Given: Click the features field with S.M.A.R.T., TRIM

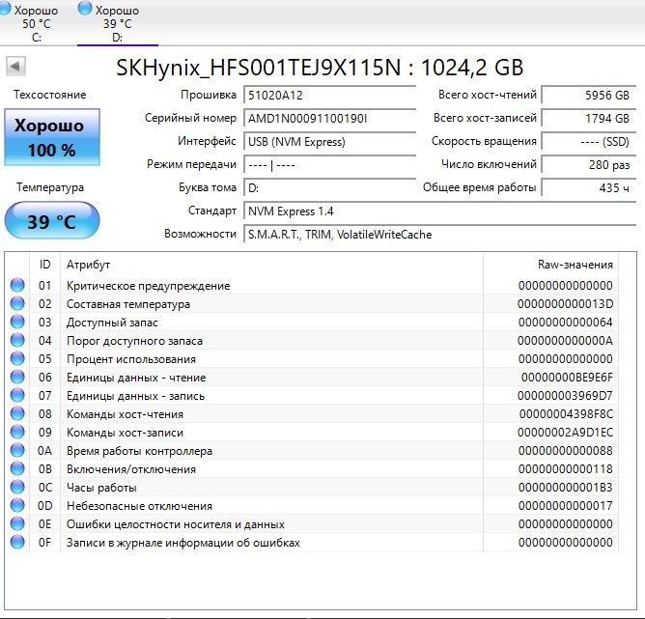Looking at the screenshot, I should pyautogui.click(x=439, y=235).
